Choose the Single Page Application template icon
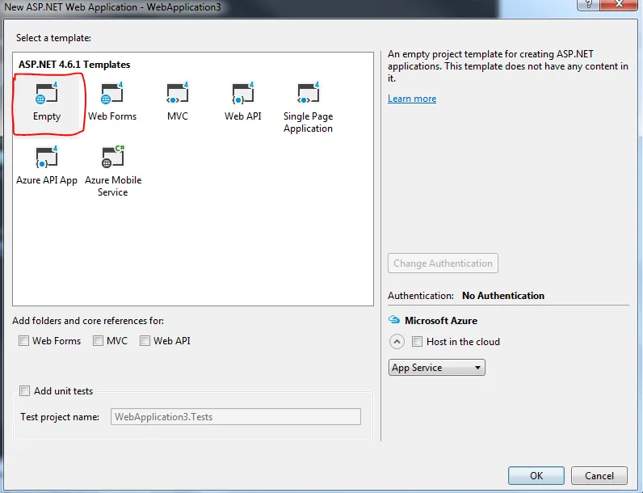Image resolution: width=643 pixels, height=493 pixels. (308, 94)
